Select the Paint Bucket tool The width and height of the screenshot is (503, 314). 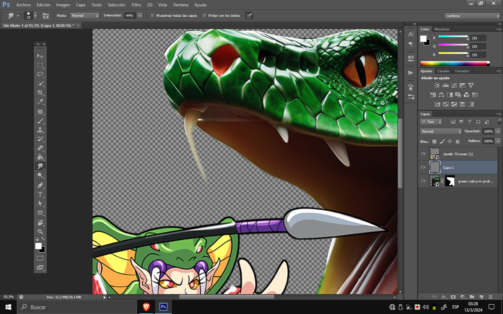click(40, 157)
